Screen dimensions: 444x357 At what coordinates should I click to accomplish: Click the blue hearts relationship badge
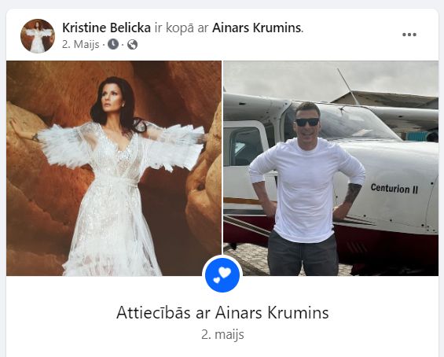(x=222, y=274)
